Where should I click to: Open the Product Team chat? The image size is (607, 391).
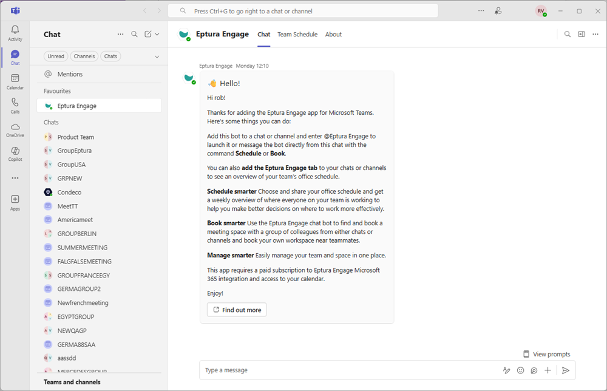tap(99, 137)
